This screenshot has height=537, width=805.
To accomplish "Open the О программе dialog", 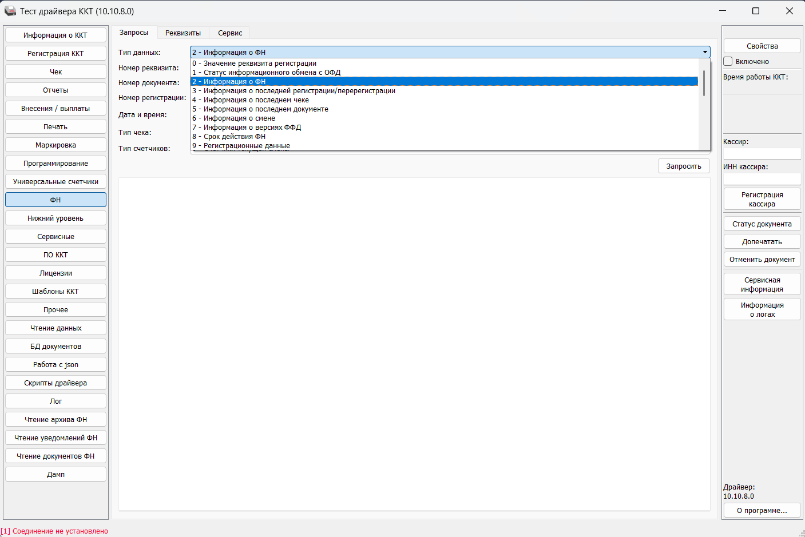I will click(x=762, y=510).
